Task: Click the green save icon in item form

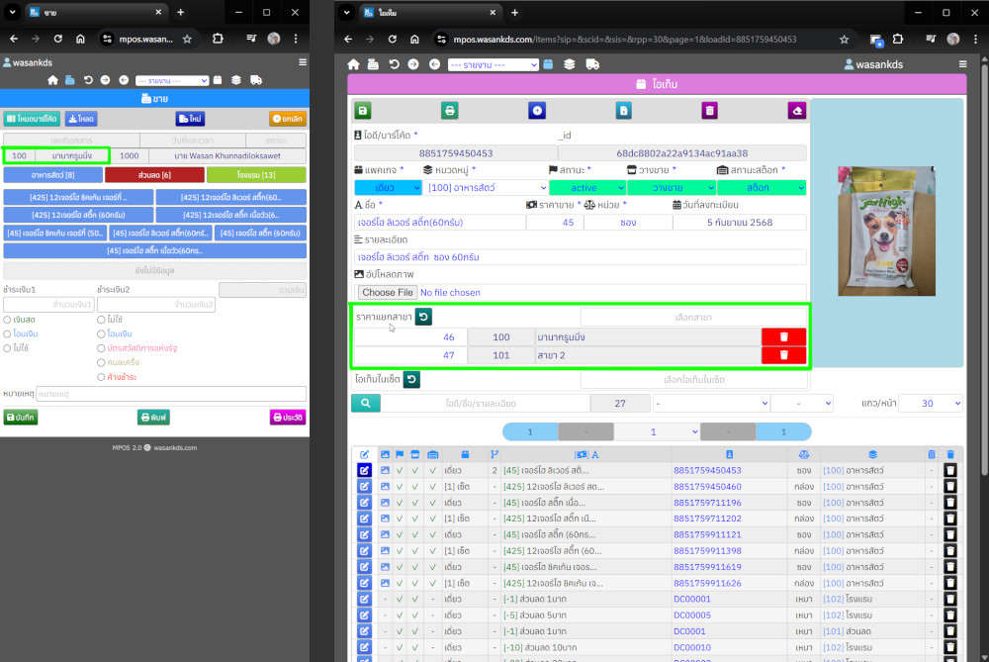Action: 363,111
